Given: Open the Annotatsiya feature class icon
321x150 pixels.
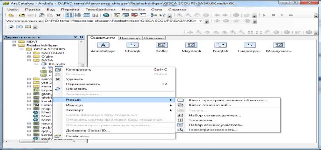Looking at the screenshot, I should coord(103,45).
